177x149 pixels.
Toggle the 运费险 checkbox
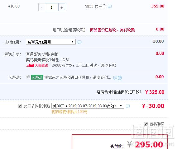(28, 77)
